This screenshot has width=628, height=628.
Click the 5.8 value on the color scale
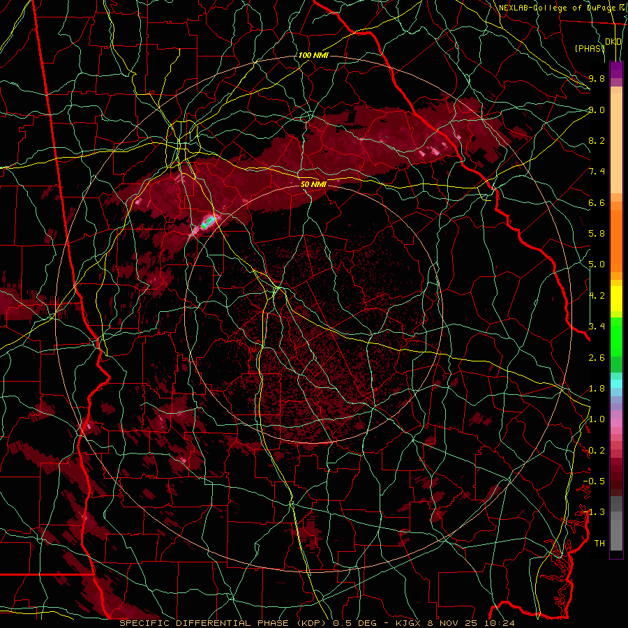(597, 234)
